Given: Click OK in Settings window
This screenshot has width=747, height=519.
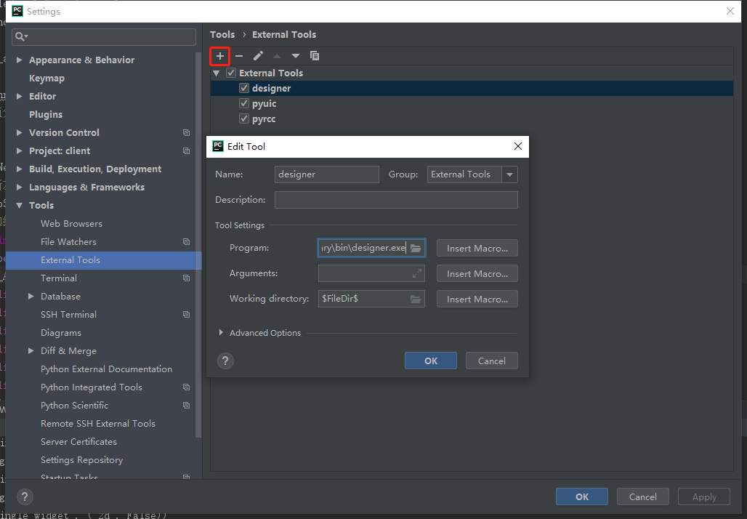Looking at the screenshot, I should [582, 496].
